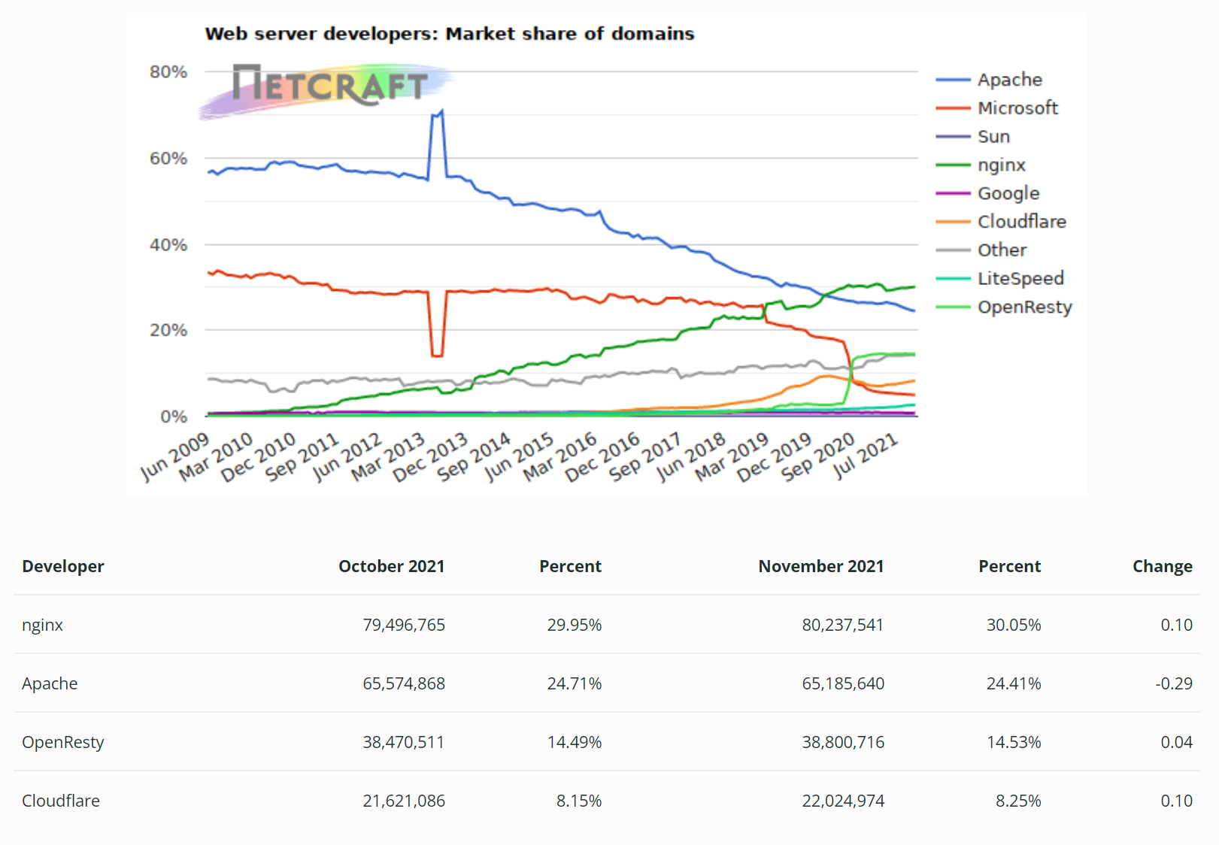Select the nginx table row name
Screen dimensions: 1219x845
click(x=43, y=625)
